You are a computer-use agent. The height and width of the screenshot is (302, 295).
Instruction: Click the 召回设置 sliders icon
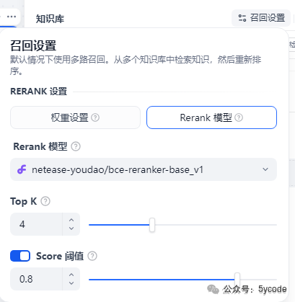click(x=242, y=18)
